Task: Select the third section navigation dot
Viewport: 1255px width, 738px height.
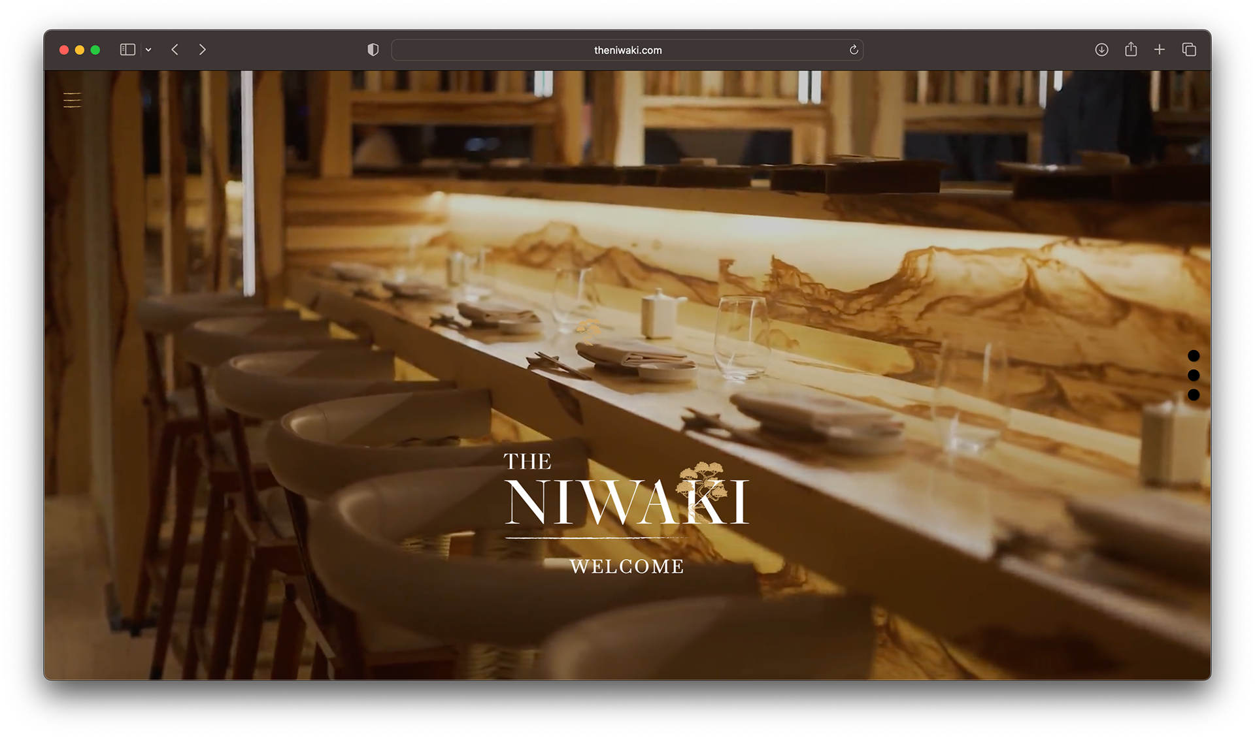Action: [x=1194, y=395]
